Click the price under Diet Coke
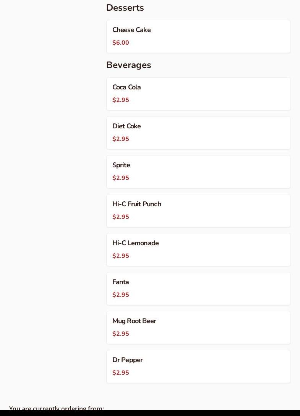Screen dimensions: 300x416 pos(121,139)
